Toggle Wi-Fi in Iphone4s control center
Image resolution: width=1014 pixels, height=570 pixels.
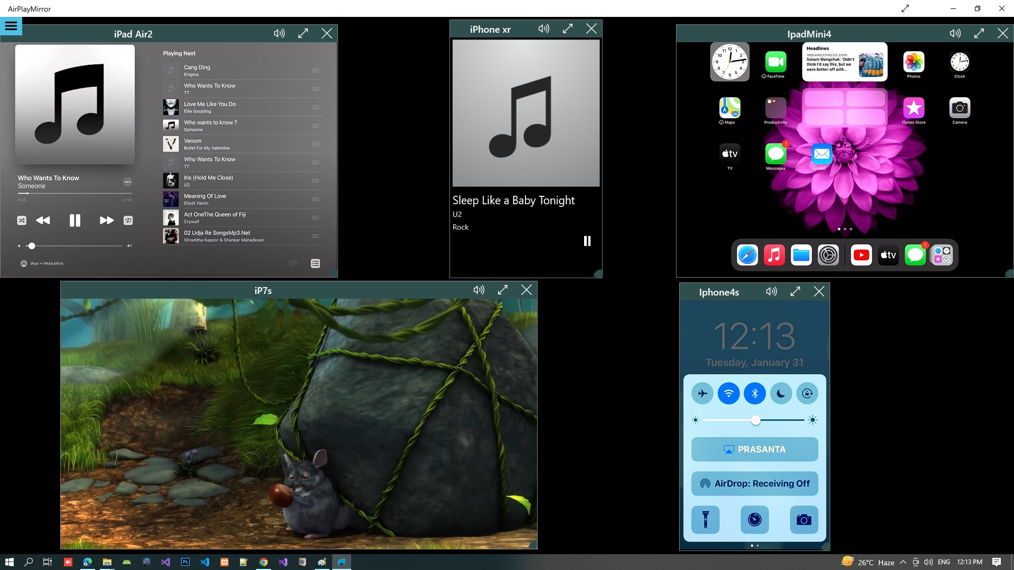point(729,393)
